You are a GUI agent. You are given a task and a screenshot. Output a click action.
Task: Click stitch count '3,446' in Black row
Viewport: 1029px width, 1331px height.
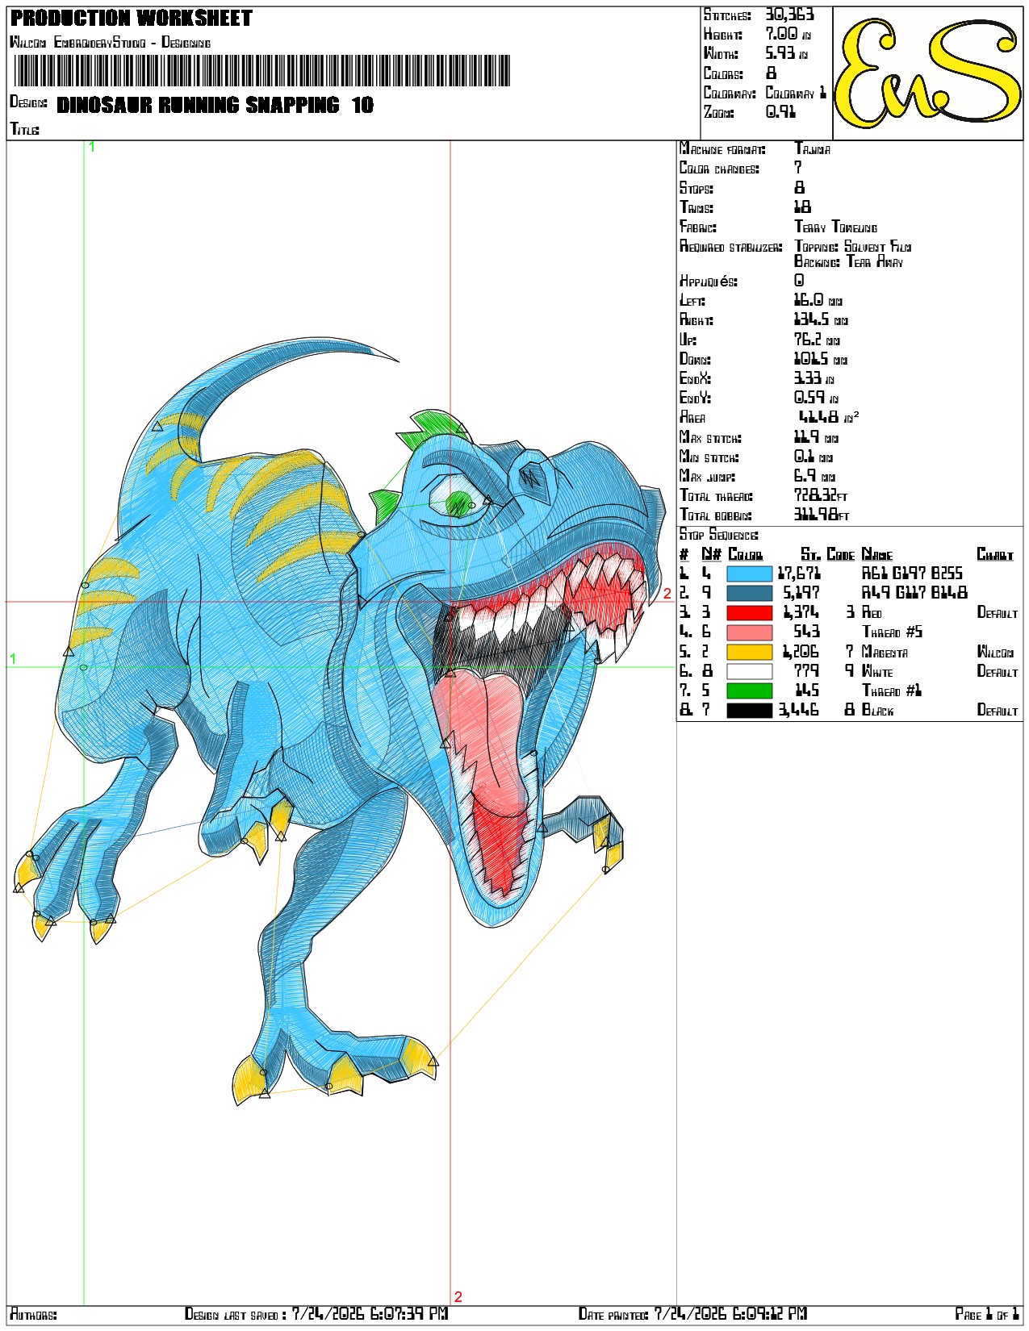pyautogui.click(x=799, y=710)
